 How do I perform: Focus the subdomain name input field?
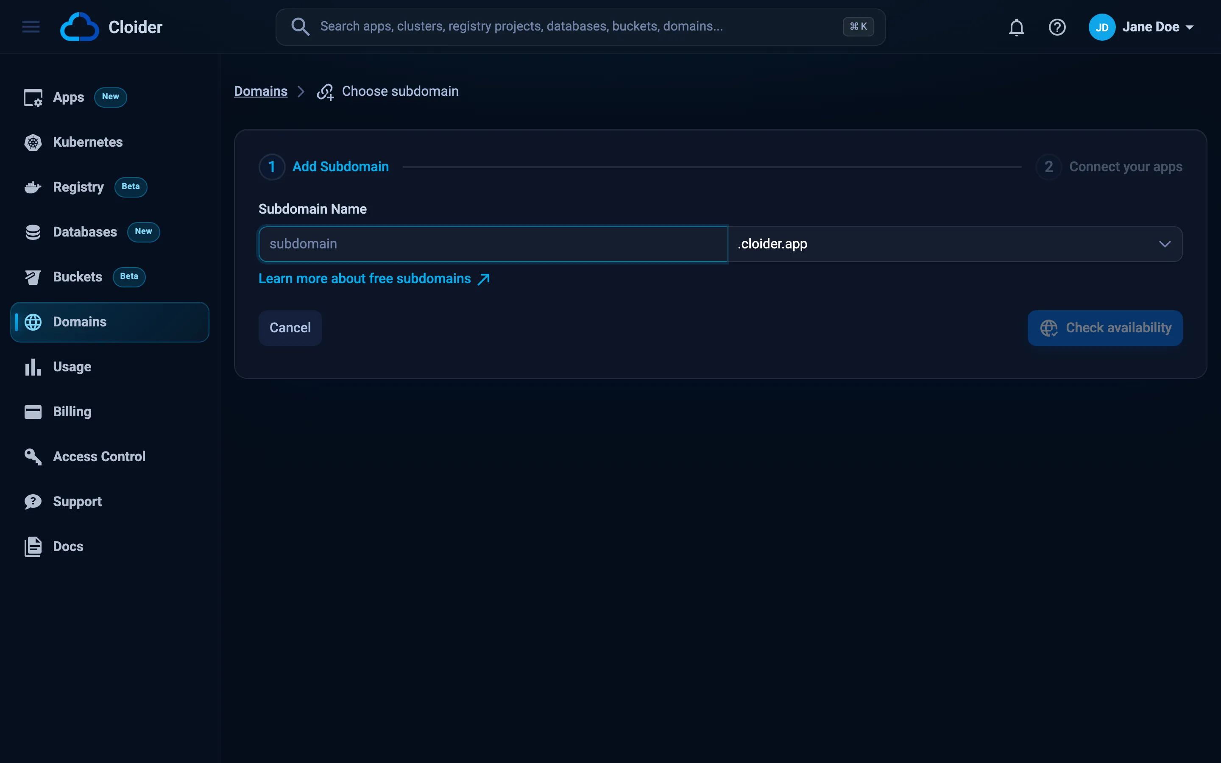pyautogui.click(x=493, y=244)
